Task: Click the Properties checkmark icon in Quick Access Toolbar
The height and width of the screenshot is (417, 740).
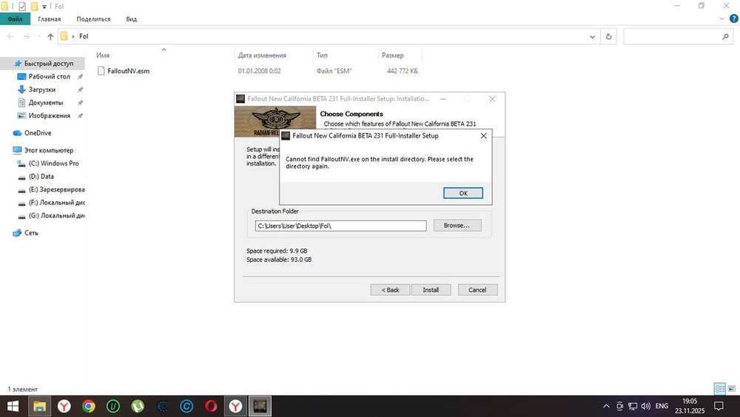Action: point(22,6)
